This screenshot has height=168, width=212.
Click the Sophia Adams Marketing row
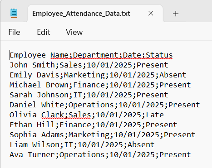pos(103,135)
